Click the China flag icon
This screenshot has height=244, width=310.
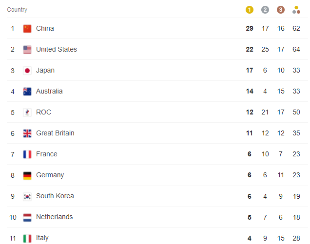click(x=27, y=28)
